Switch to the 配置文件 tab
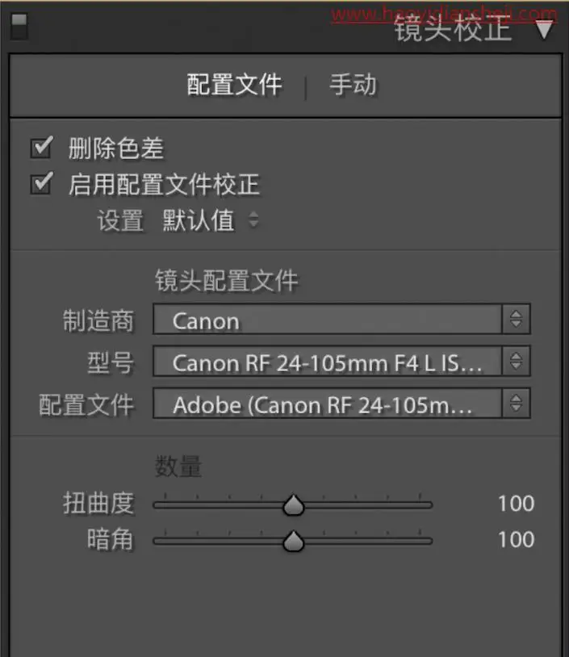Image resolution: width=569 pixels, height=657 pixels. [234, 85]
